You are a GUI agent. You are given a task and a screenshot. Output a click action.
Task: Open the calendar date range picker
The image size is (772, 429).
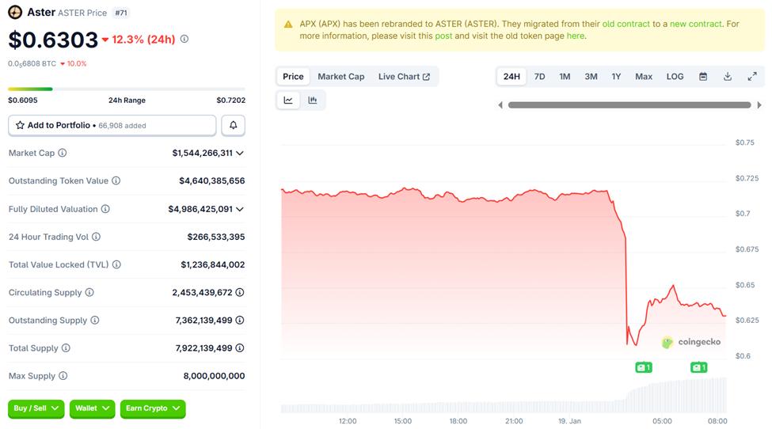point(703,77)
